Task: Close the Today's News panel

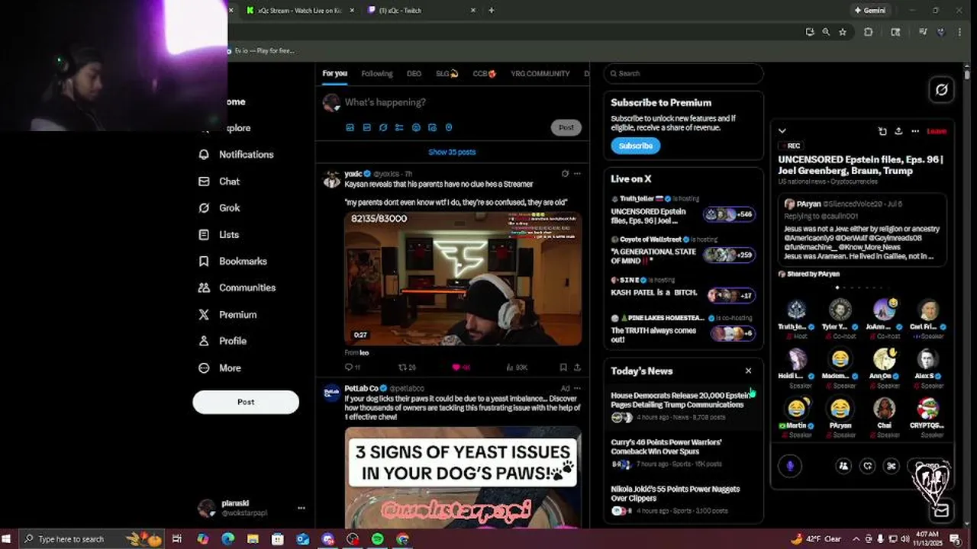Action: point(748,371)
